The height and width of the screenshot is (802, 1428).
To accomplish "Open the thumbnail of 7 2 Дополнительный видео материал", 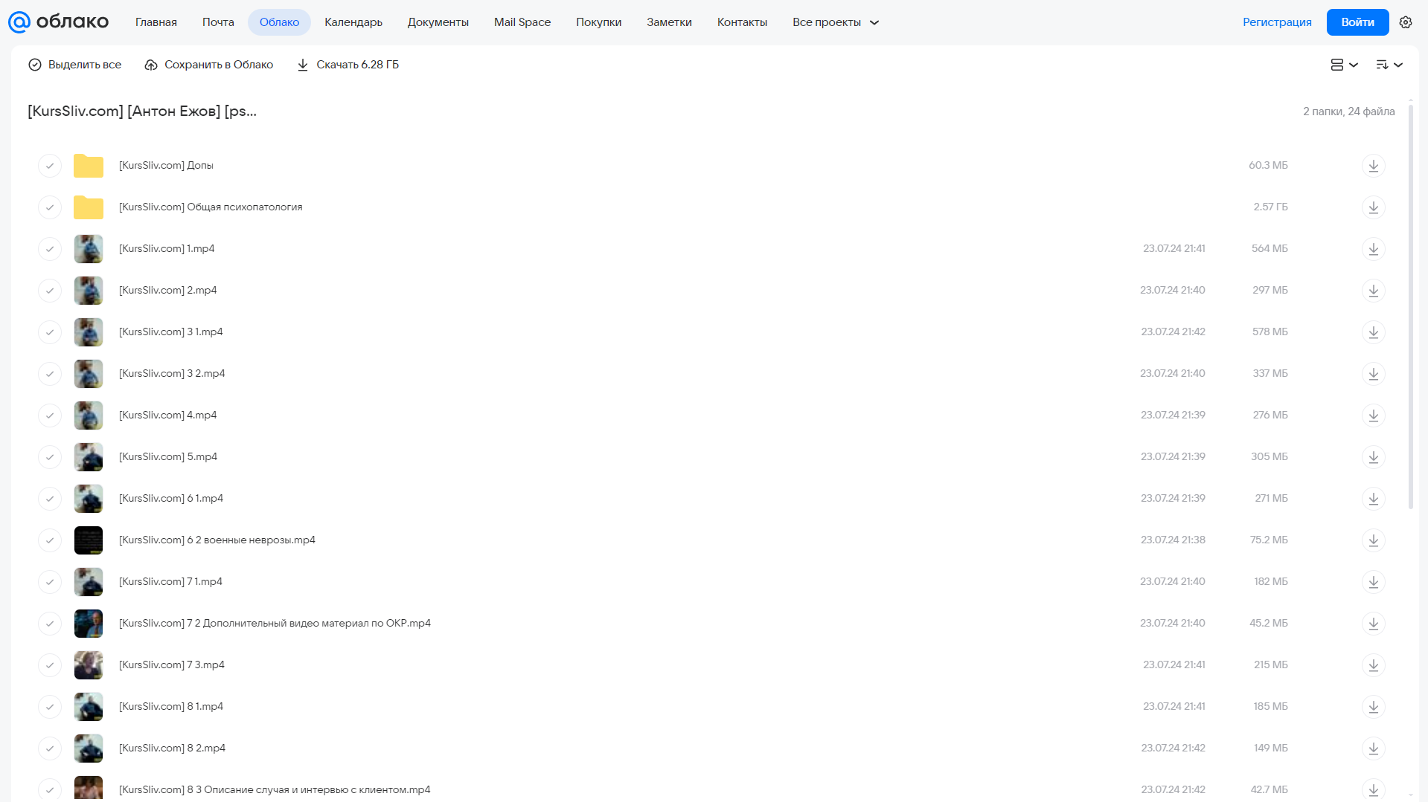I will coord(89,624).
